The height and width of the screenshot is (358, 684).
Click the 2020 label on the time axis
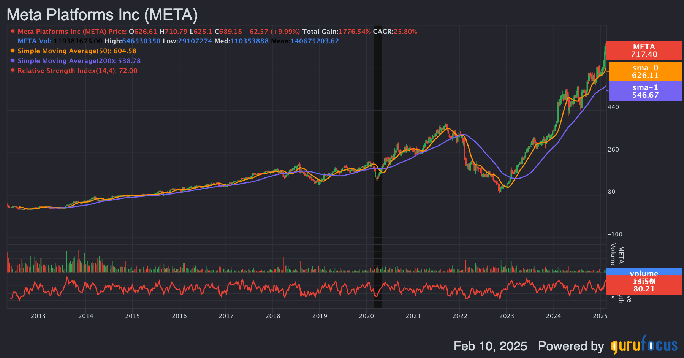point(366,316)
